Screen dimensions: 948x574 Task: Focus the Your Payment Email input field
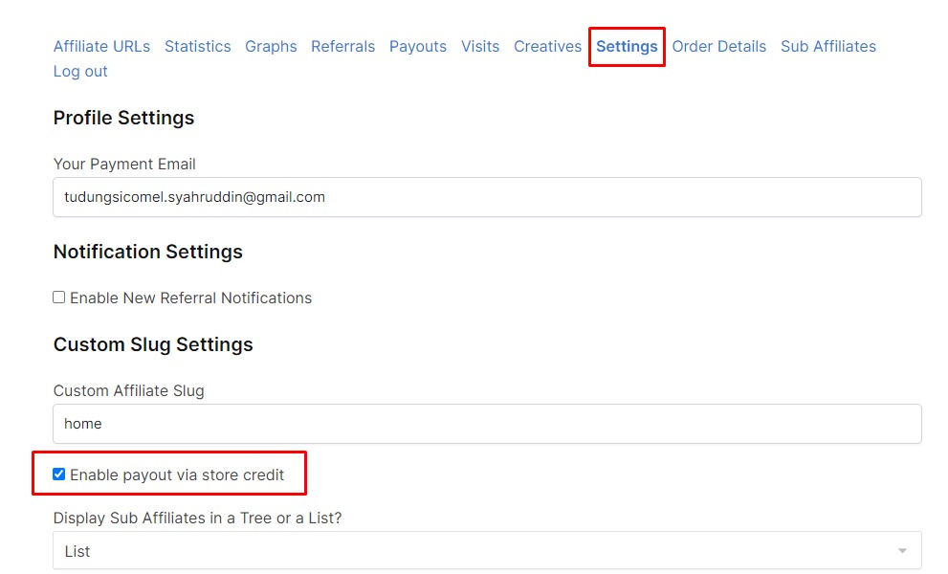pyautogui.click(x=487, y=197)
